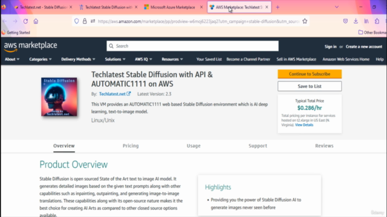The height and width of the screenshot is (217, 387).
Task: Select the Pricing tab
Action: (131, 146)
